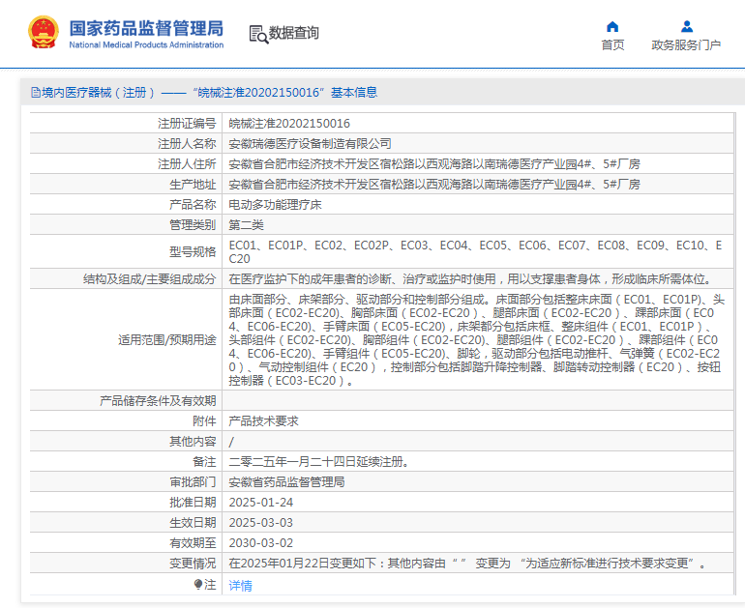Select product name 电动多功能理疗床
Image resolution: width=745 pixels, height=608 pixels.
coord(275,205)
